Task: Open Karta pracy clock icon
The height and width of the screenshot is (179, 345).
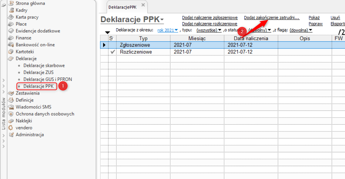Action: (11, 17)
